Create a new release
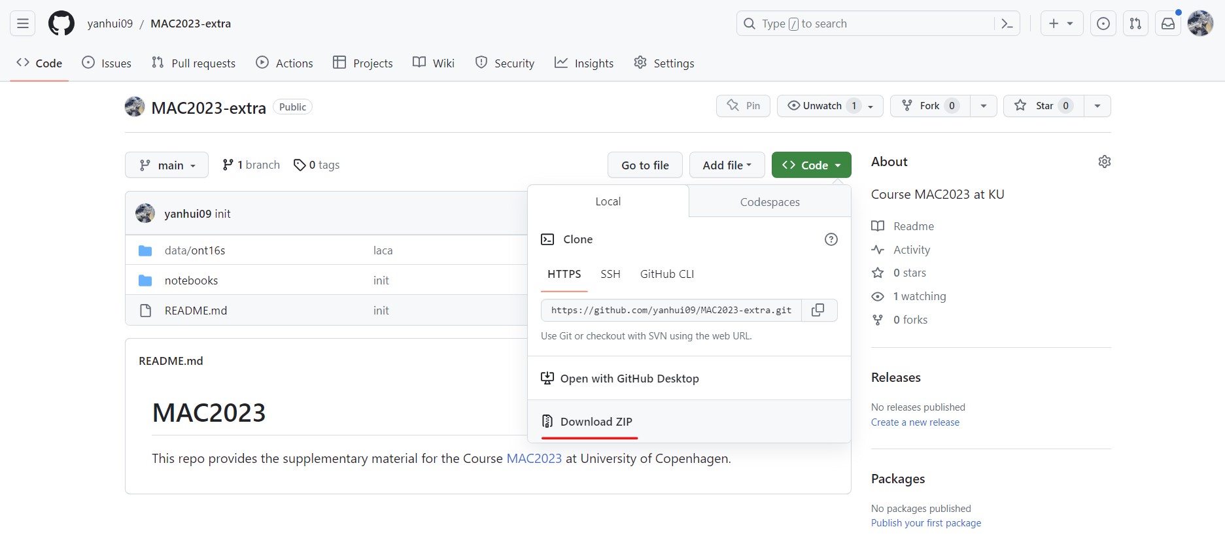The width and height of the screenshot is (1225, 544). [915, 422]
